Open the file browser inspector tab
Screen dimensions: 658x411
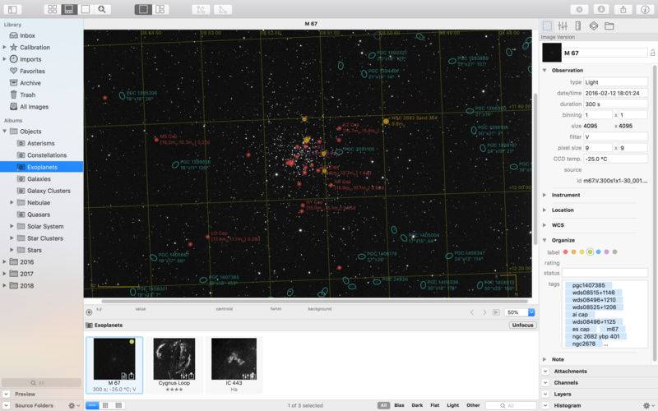[x=609, y=26]
